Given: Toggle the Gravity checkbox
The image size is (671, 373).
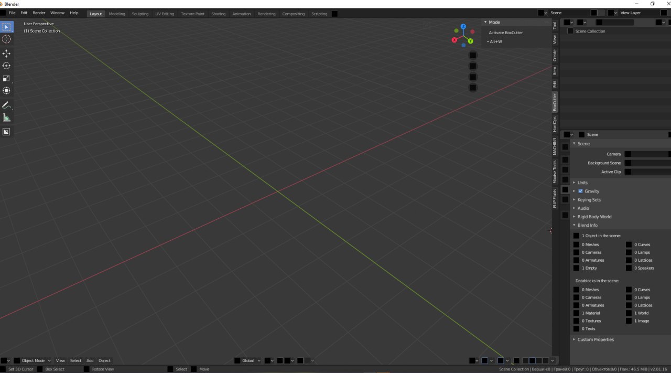Looking at the screenshot, I should pyautogui.click(x=580, y=191).
